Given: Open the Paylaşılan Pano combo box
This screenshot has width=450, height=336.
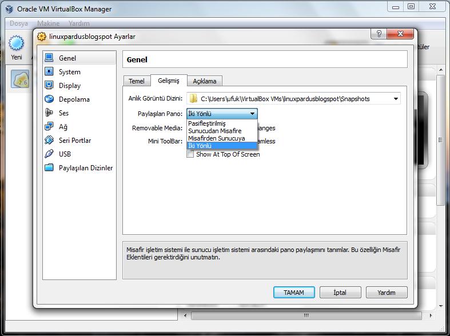Looking at the screenshot, I should coord(222,114).
